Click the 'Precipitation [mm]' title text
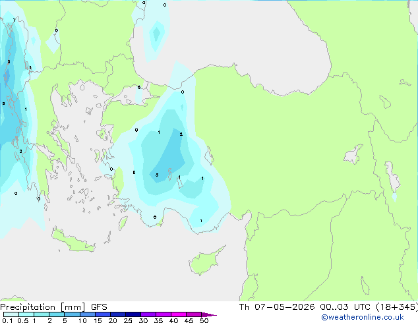418x323 pixels. [43, 307]
